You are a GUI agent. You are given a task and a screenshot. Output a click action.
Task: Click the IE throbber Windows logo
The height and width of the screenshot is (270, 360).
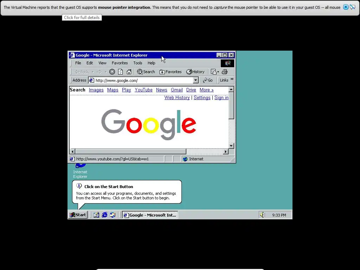pyautogui.click(x=227, y=63)
